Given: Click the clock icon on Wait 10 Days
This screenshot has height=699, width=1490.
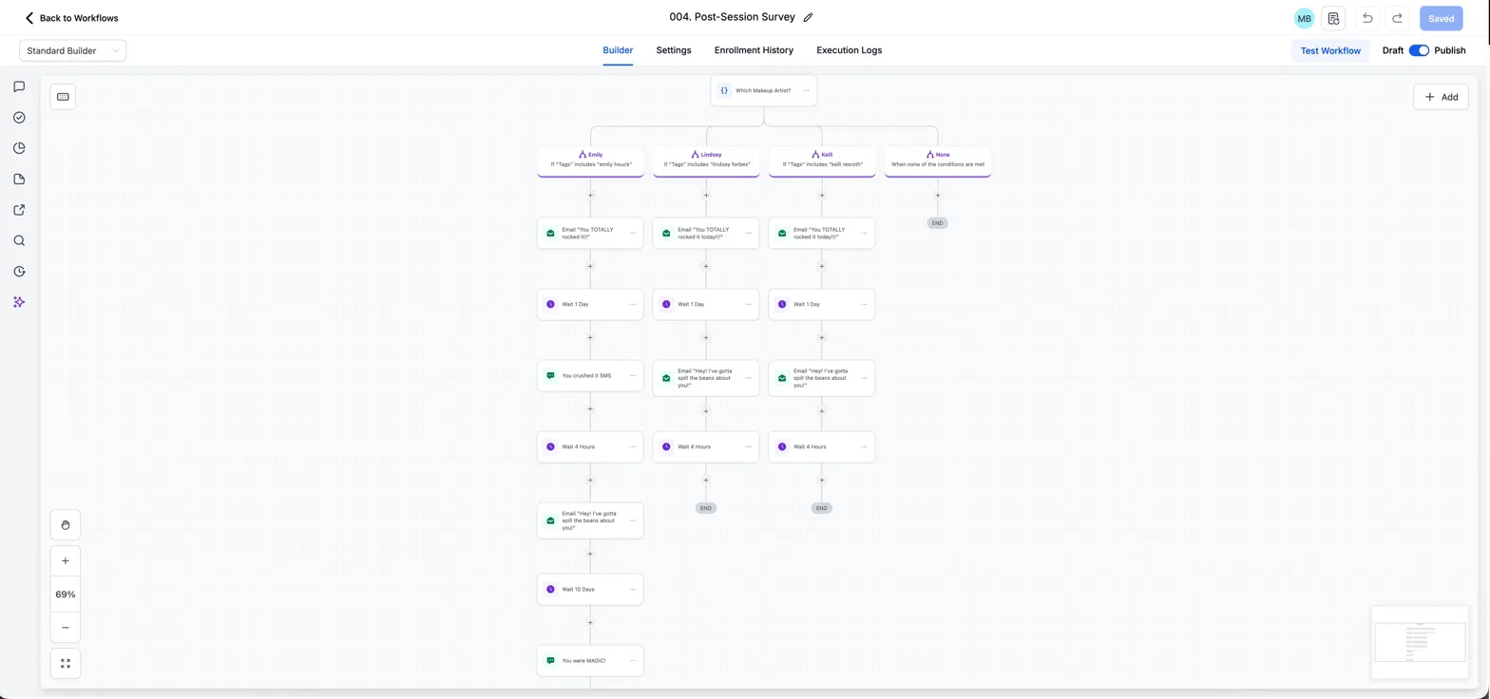Looking at the screenshot, I should (550, 589).
